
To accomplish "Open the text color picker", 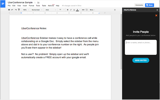I will coord(78,10).
